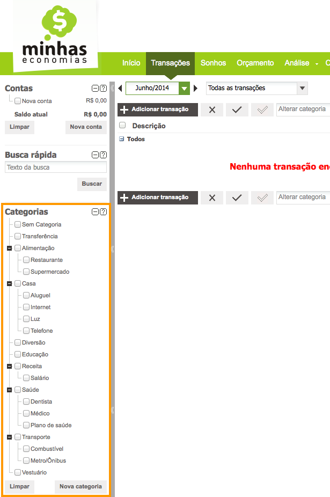
Task: Collapse the Alimentação category tree
Action: (9, 248)
